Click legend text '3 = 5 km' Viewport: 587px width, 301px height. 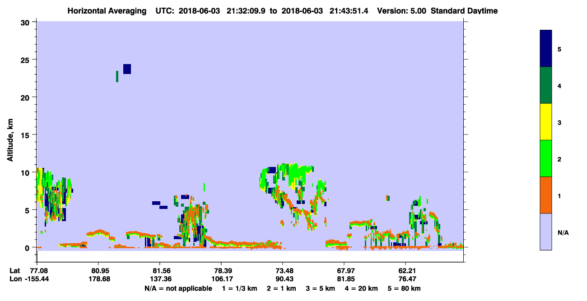click(320, 288)
